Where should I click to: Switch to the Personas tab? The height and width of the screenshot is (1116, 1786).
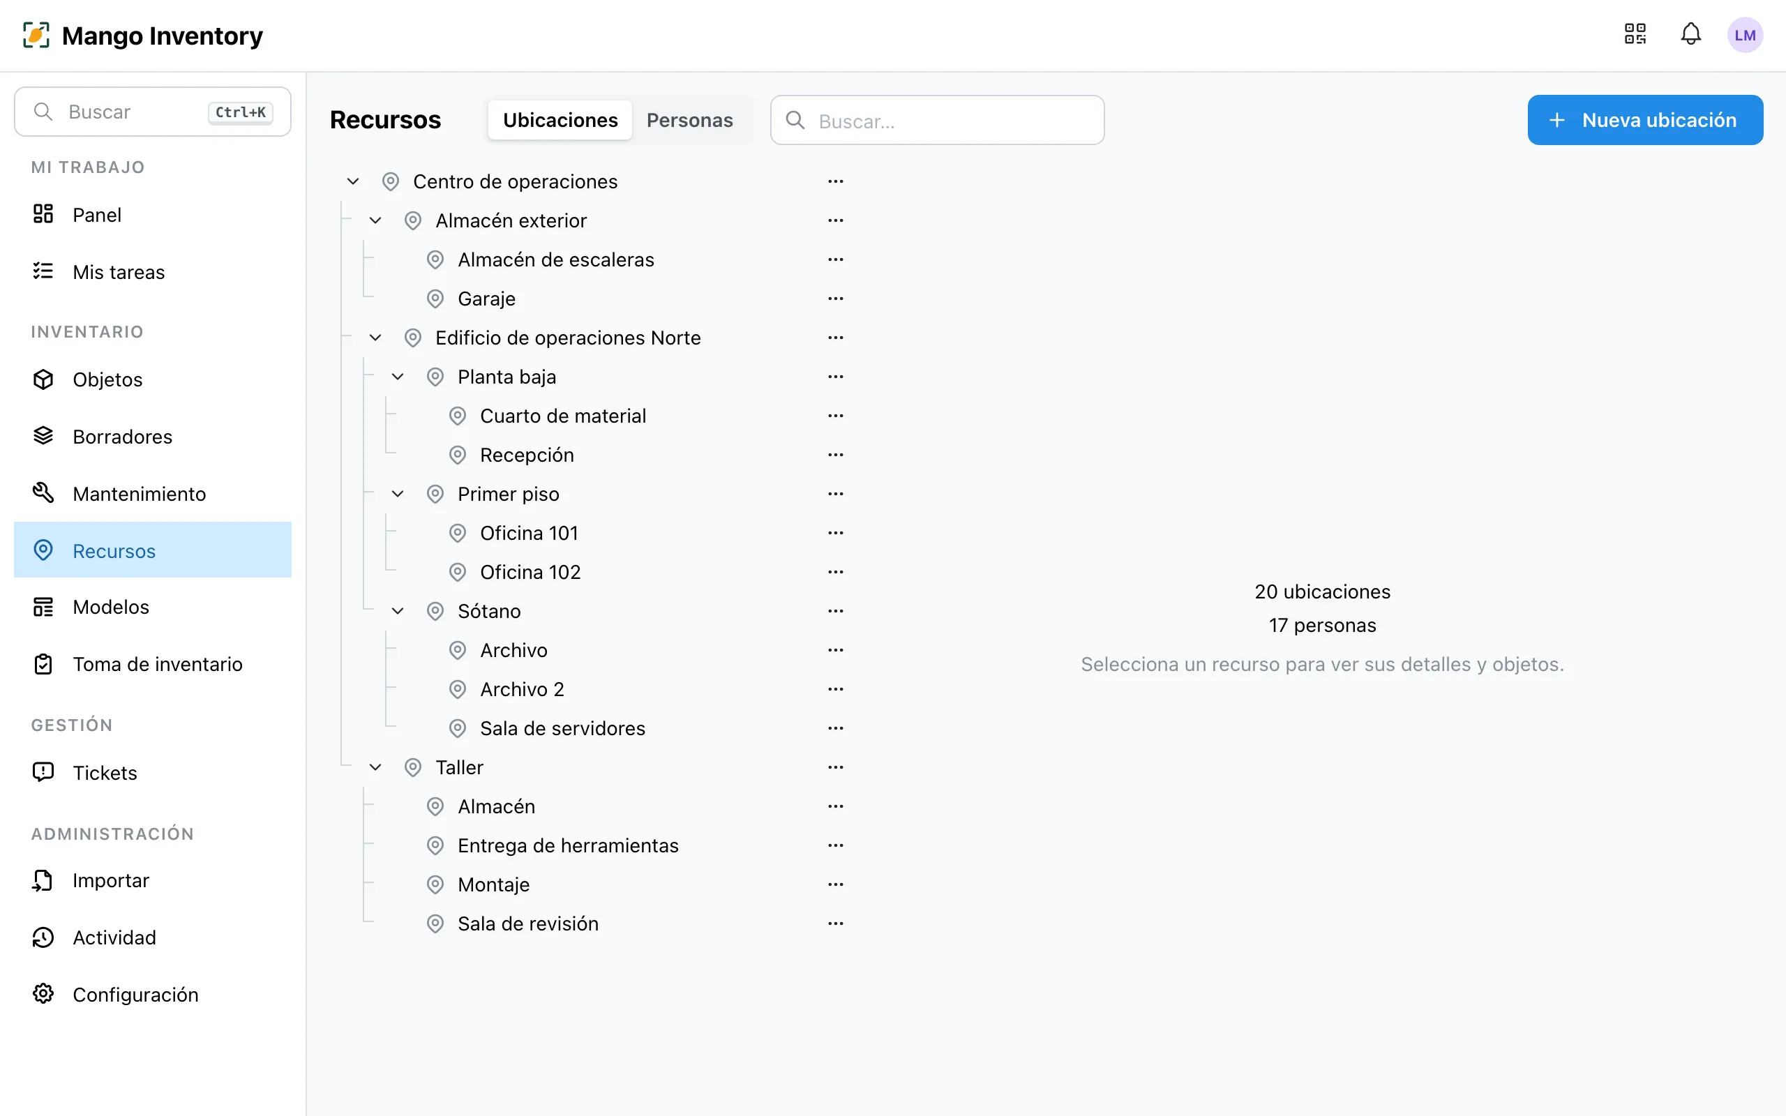(x=689, y=120)
